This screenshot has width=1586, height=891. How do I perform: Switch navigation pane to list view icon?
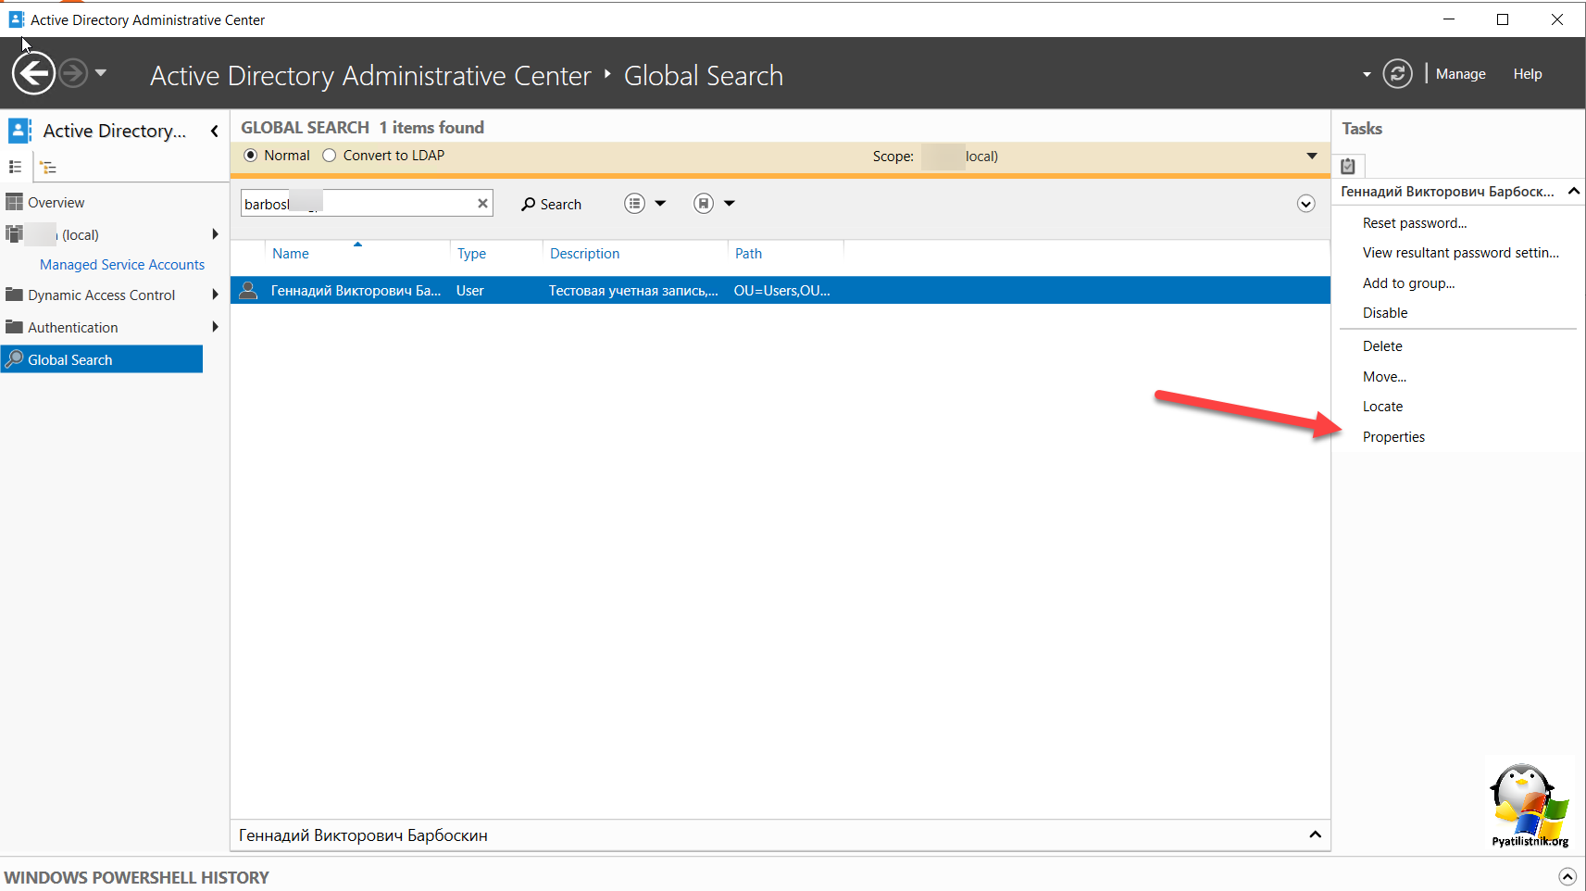pyautogui.click(x=15, y=167)
